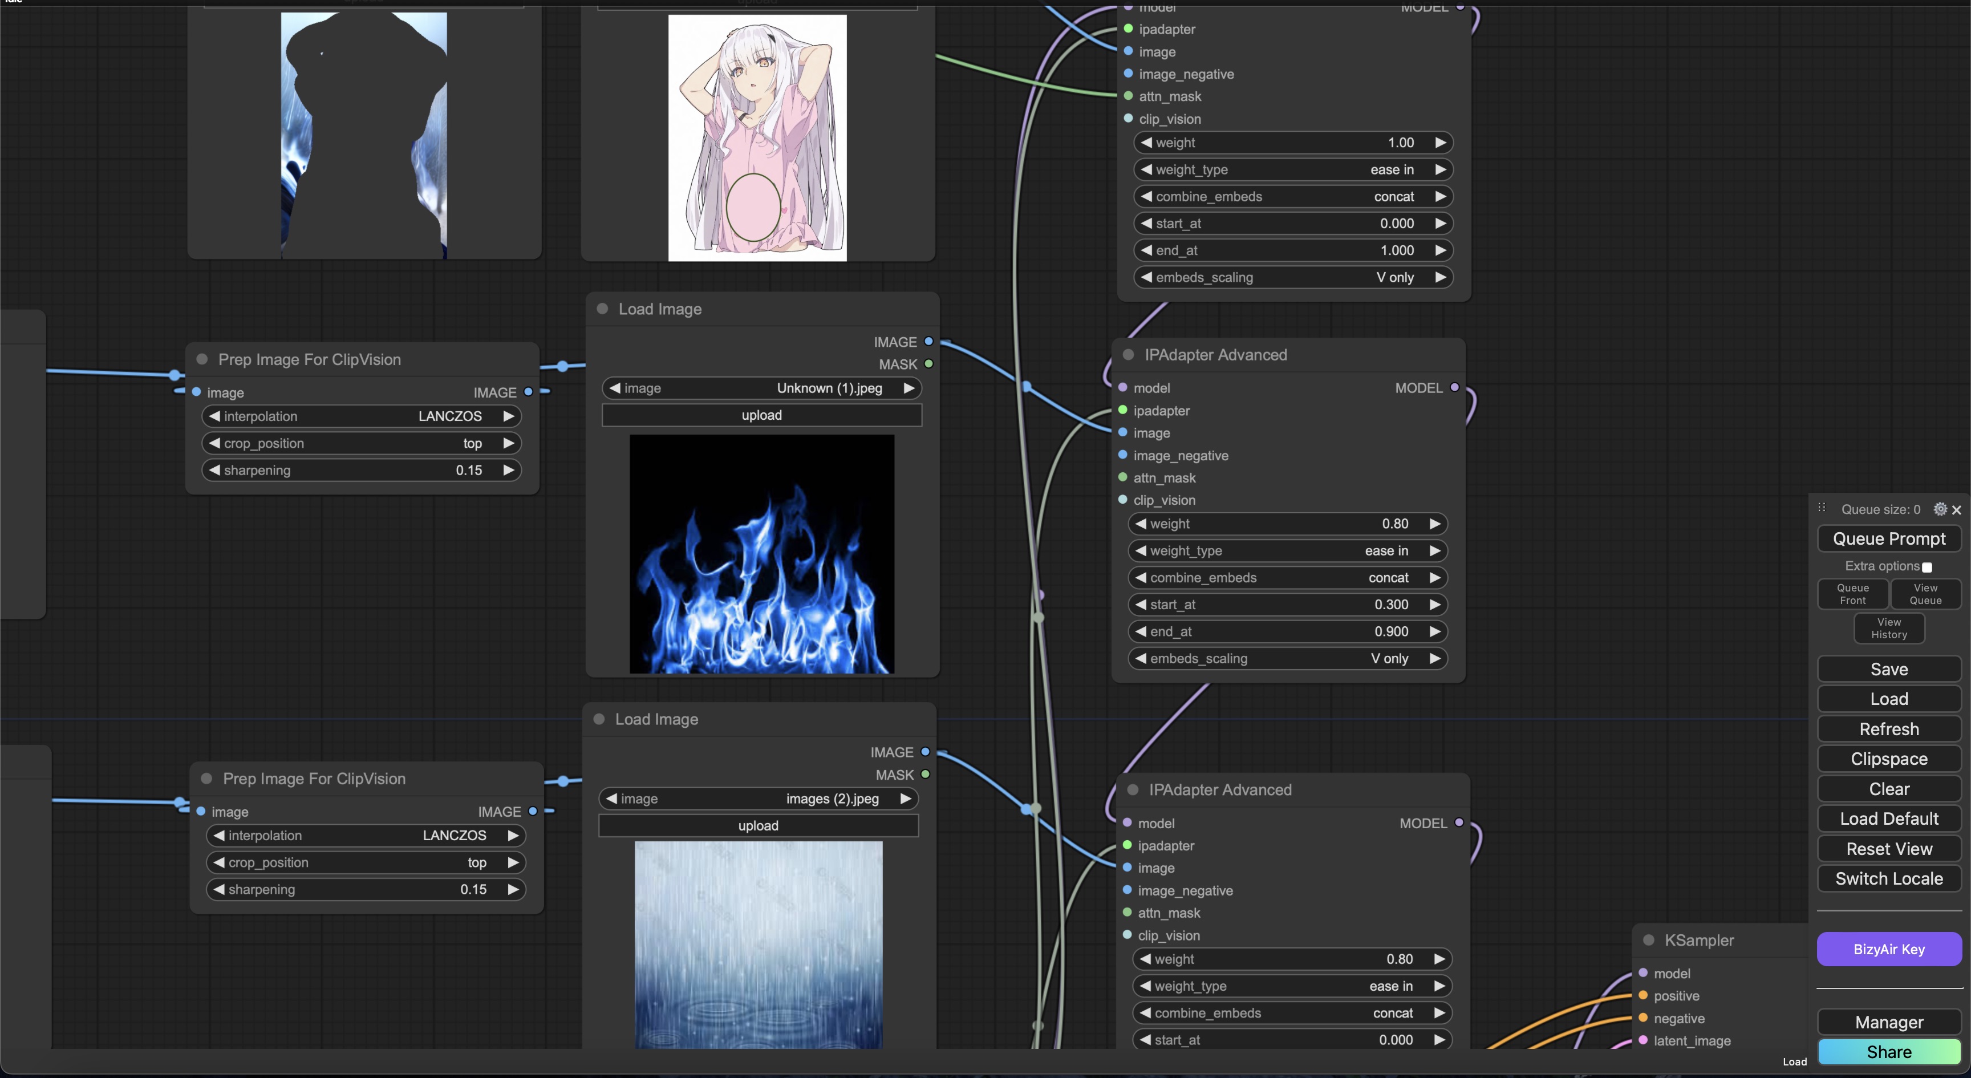
Task: Reset View of the canvas
Action: pyautogui.click(x=1888, y=849)
